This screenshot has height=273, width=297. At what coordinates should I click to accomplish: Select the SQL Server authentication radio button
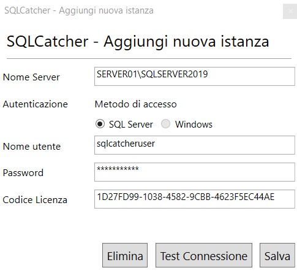click(x=100, y=124)
